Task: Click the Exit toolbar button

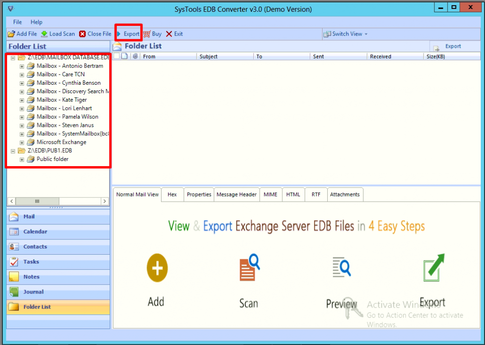Action: point(174,34)
